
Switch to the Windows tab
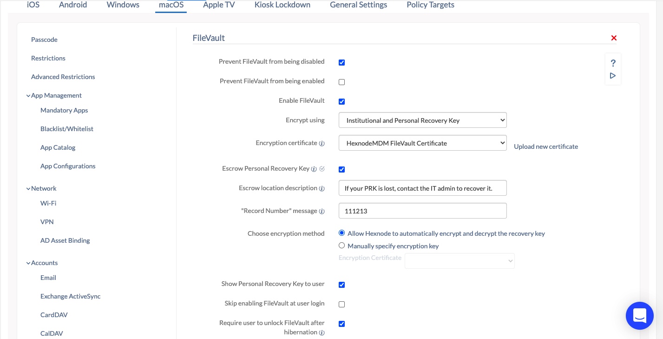(x=123, y=5)
